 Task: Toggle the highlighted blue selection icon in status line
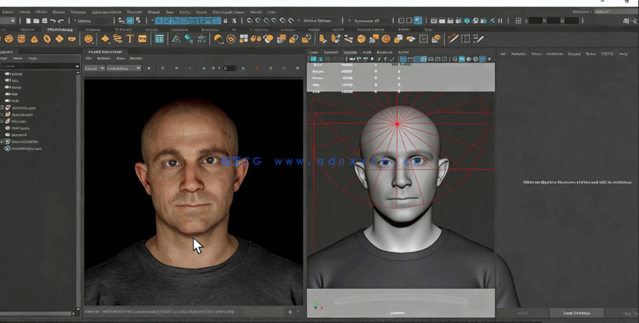[130, 20]
